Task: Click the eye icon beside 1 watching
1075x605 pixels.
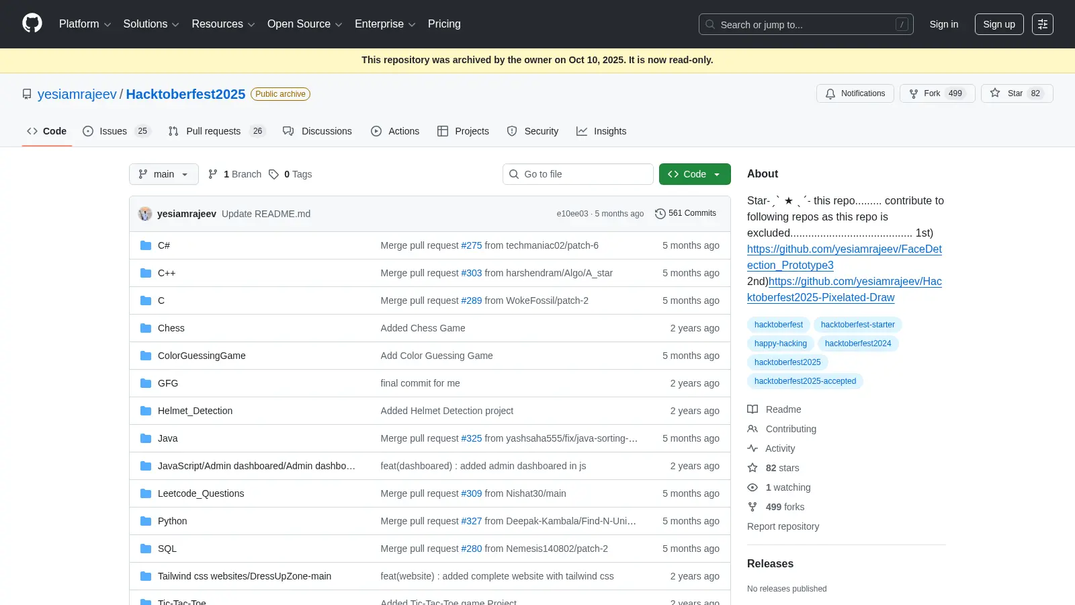Action: tap(752, 487)
